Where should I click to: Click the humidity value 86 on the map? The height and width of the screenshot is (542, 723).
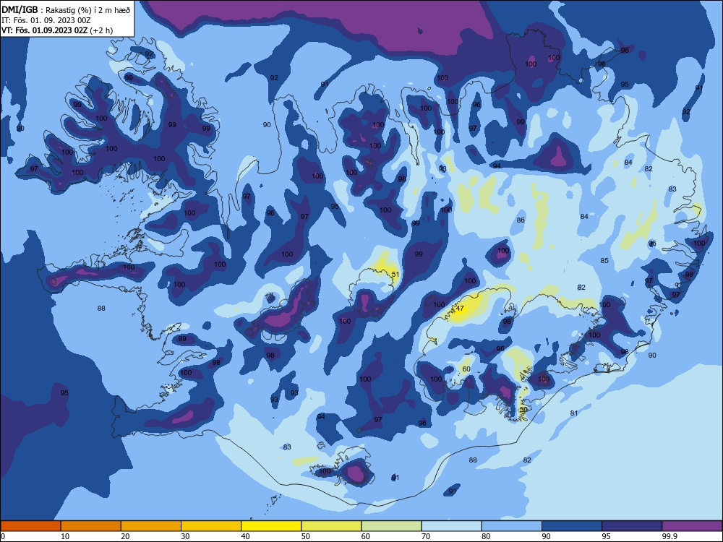pyautogui.click(x=521, y=220)
